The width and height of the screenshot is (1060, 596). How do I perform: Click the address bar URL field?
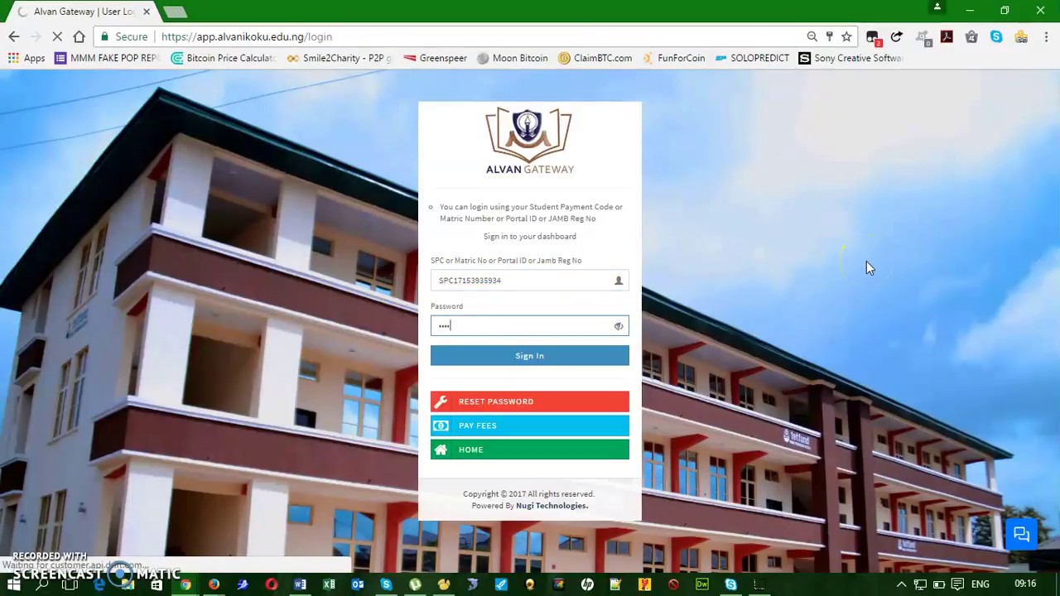tap(480, 36)
